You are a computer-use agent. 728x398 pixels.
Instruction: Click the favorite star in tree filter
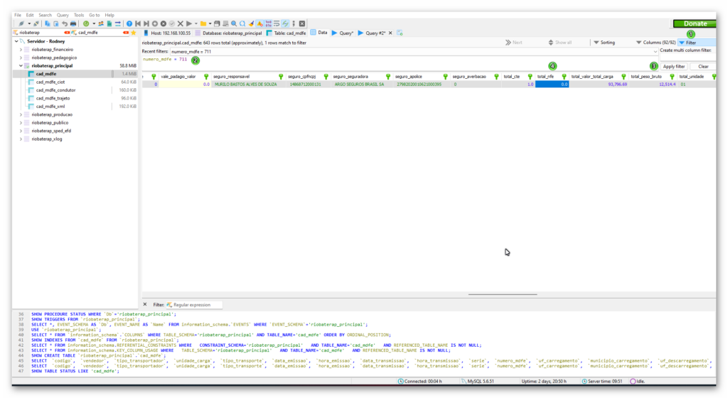coord(134,33)
